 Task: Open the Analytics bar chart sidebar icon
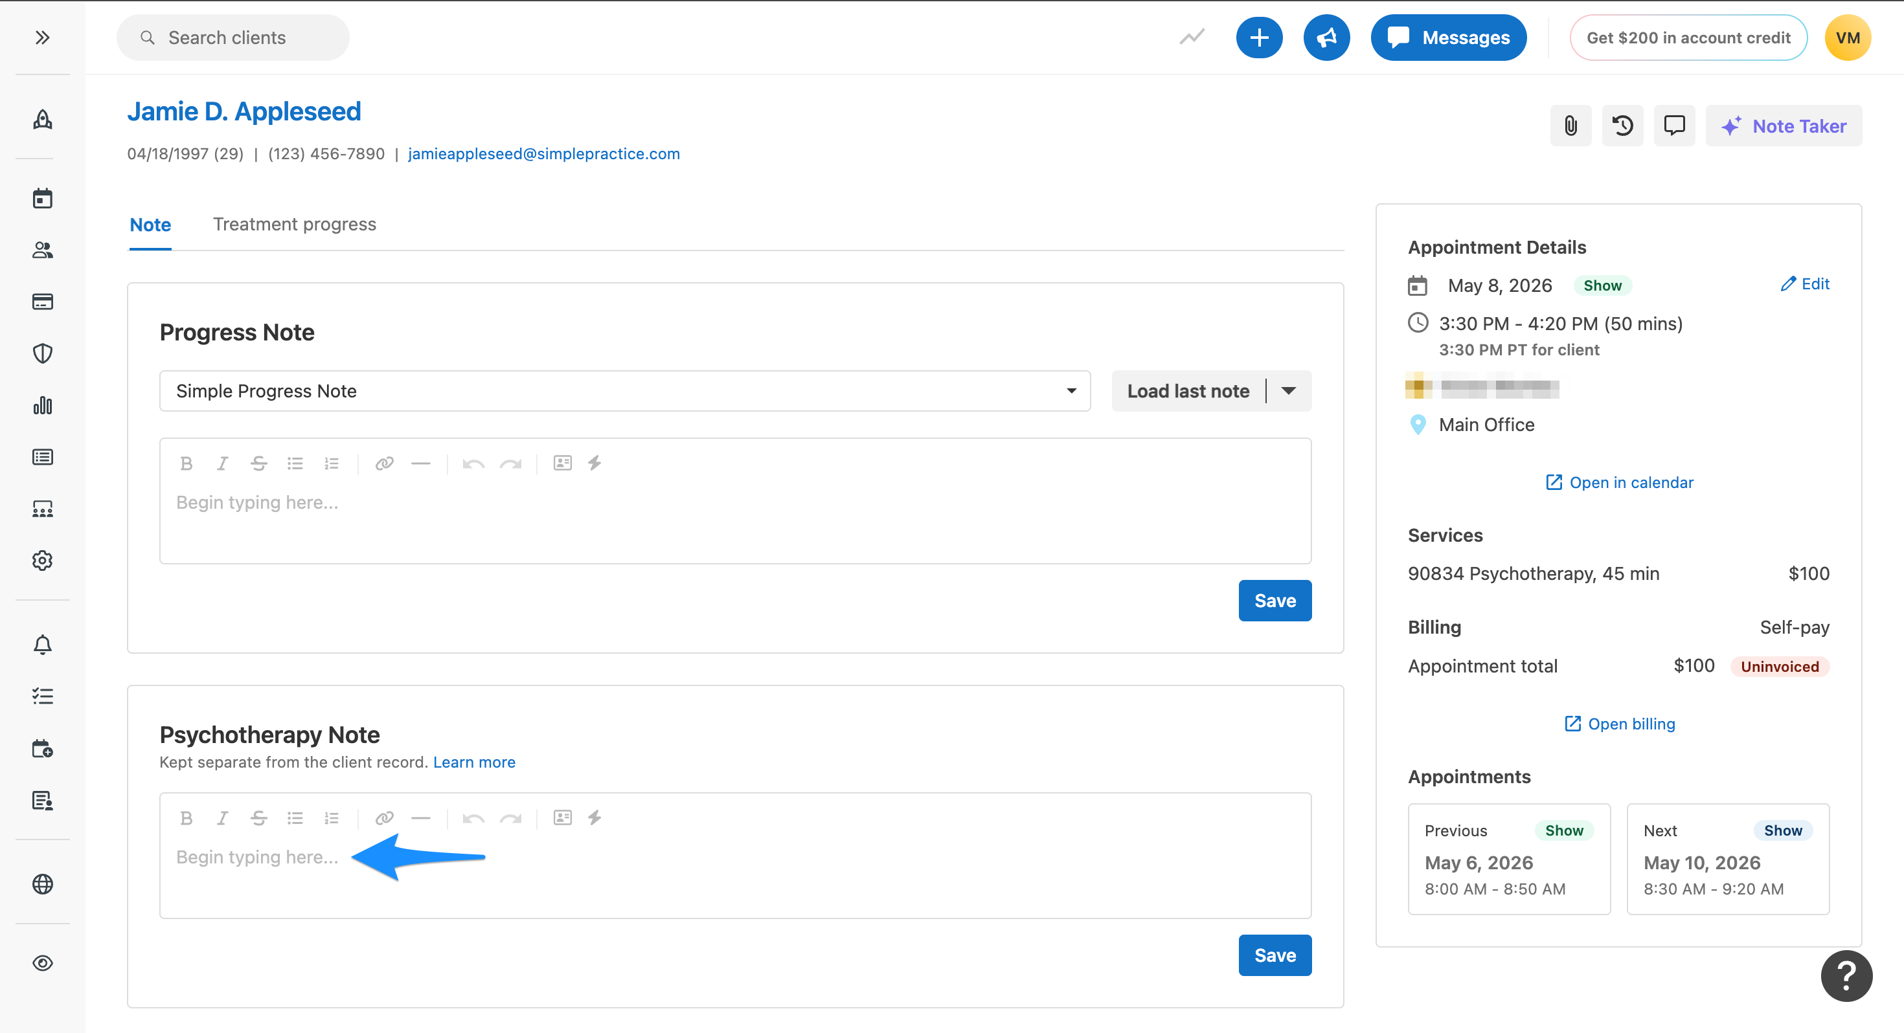click(x=42, y=405)
